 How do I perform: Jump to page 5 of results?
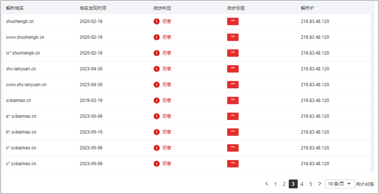pos(310,184)
